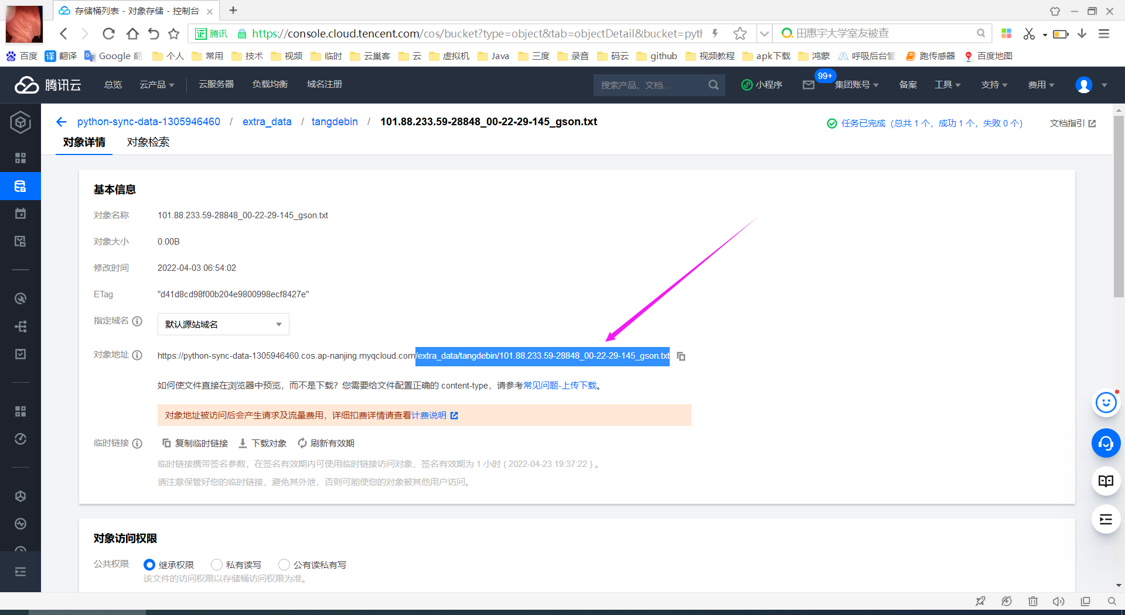This screenshot has height=615, width=1125.
Task: Click the mute sound icon in status bar
Action: point(1058,601)
